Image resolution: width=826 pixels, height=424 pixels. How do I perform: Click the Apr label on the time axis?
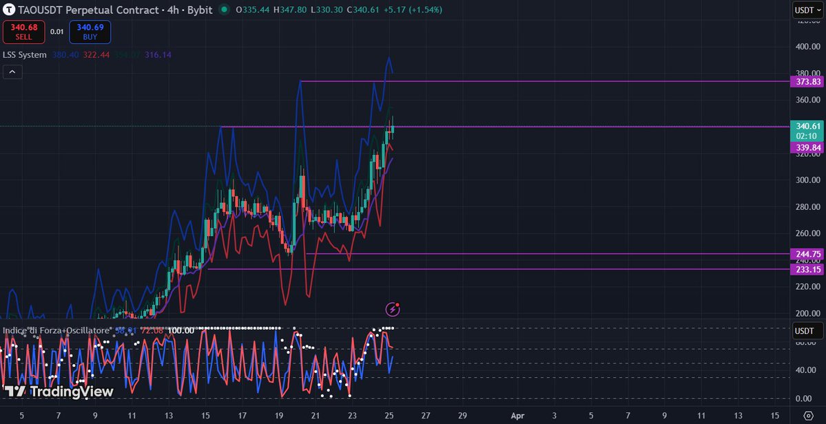517,415
